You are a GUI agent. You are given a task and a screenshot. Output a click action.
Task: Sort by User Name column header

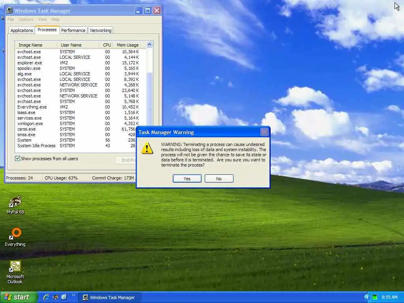tap(78, 45)
